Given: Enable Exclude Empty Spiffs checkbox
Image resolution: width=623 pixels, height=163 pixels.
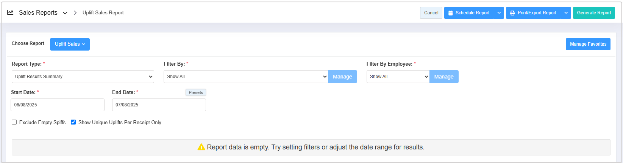Looking at the screenshot, I should point(14,122).
